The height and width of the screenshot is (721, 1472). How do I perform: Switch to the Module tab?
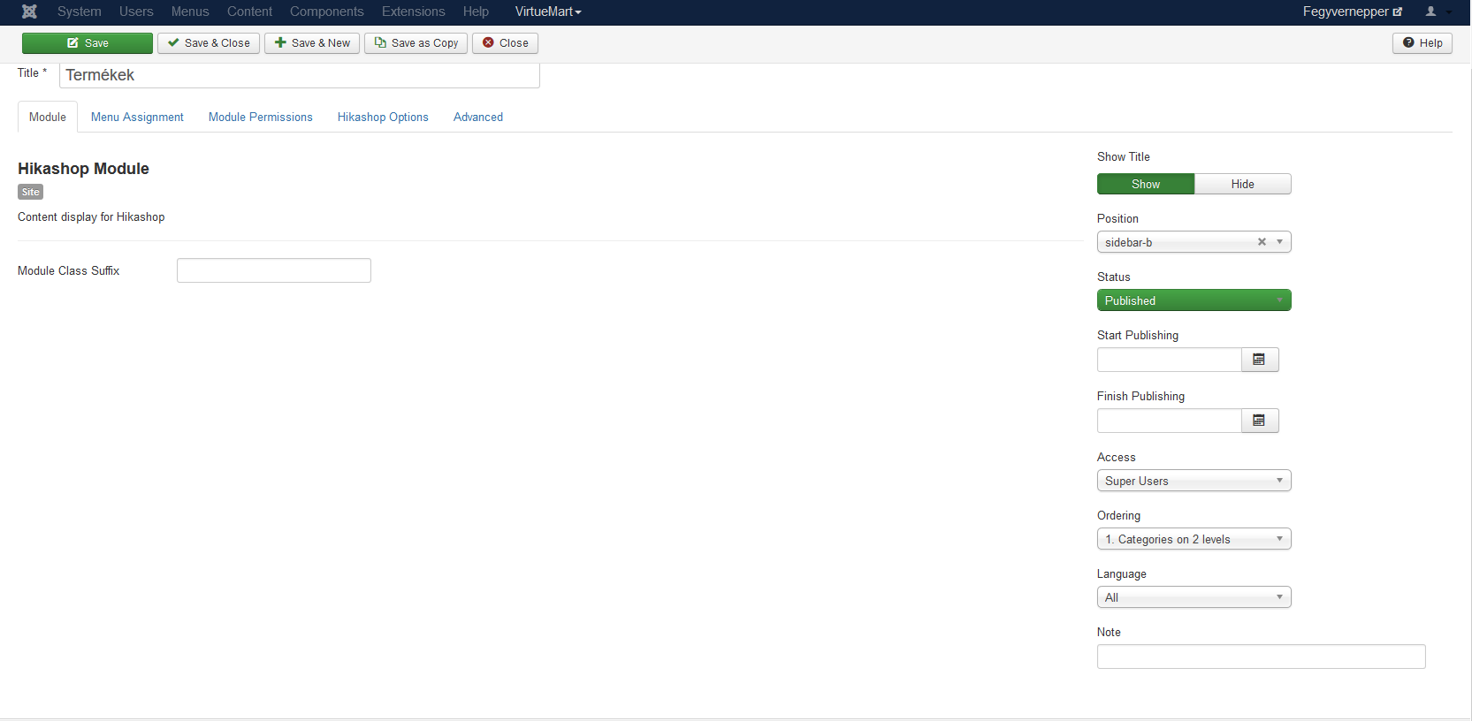[x=48, y=117]
